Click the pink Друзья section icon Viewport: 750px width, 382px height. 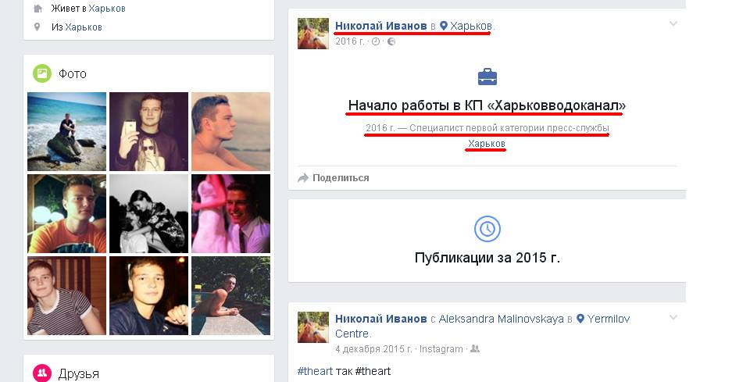[x=42, y=373]
